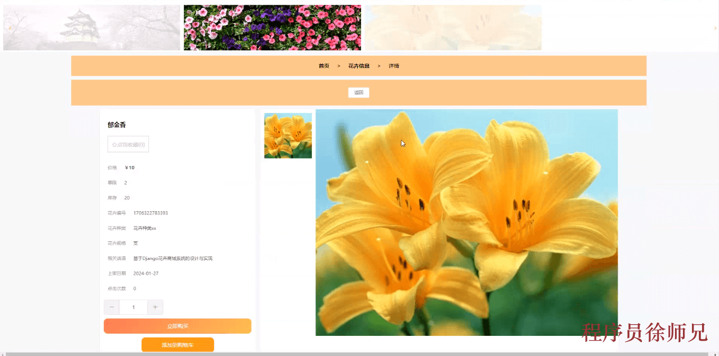This screenshot has width=719, height=356.
Task: Click the plus icon to increase quantity
Action: click(155, 307)
